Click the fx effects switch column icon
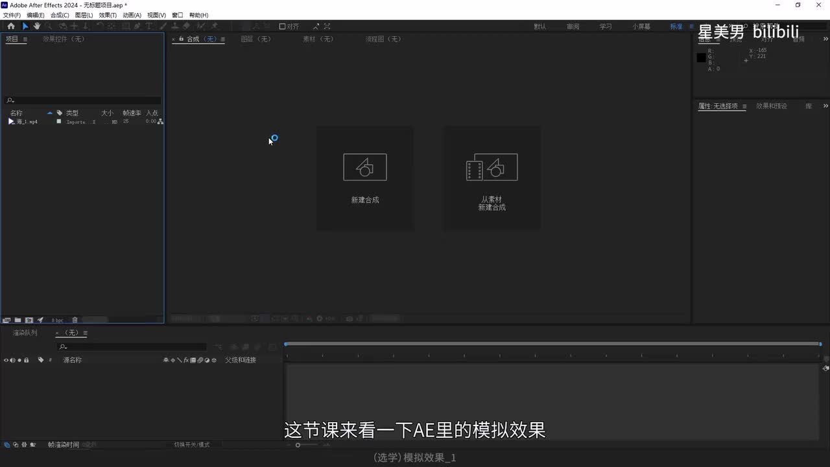This screenshot has width=830, height=467. pyautogui.click(x=186, y=360)
